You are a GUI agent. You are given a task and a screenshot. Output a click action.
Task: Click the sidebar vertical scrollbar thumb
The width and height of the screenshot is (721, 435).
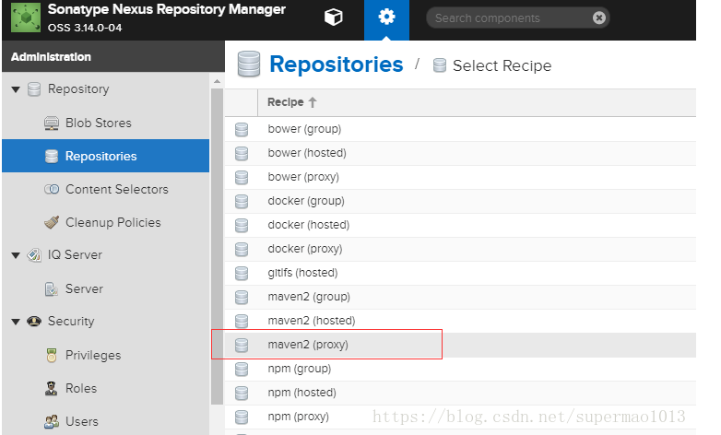(217, 246)
